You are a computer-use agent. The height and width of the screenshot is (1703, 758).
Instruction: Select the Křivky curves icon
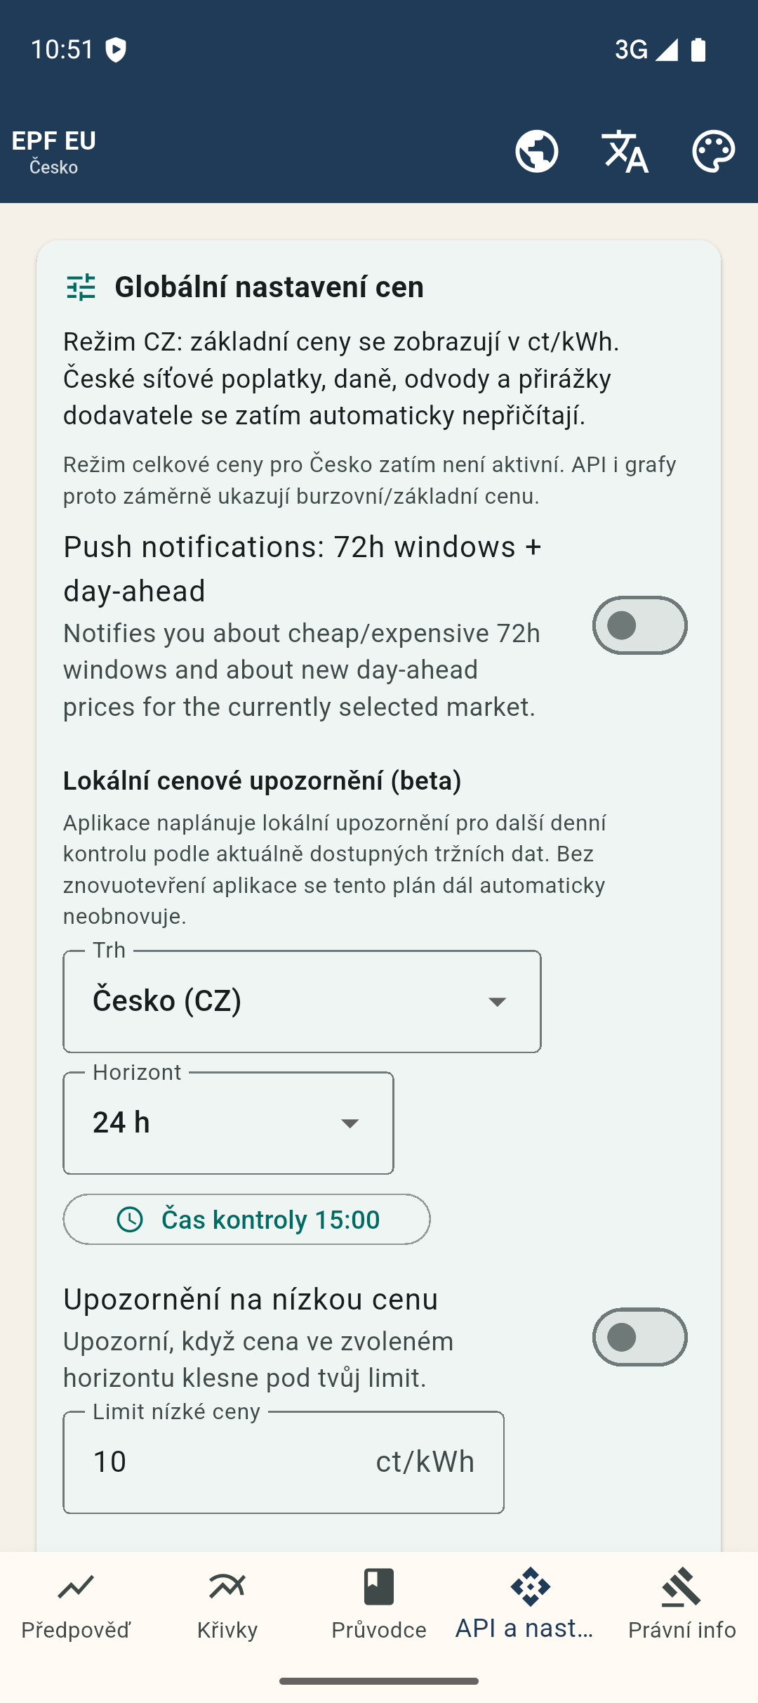coord(227,1586)
